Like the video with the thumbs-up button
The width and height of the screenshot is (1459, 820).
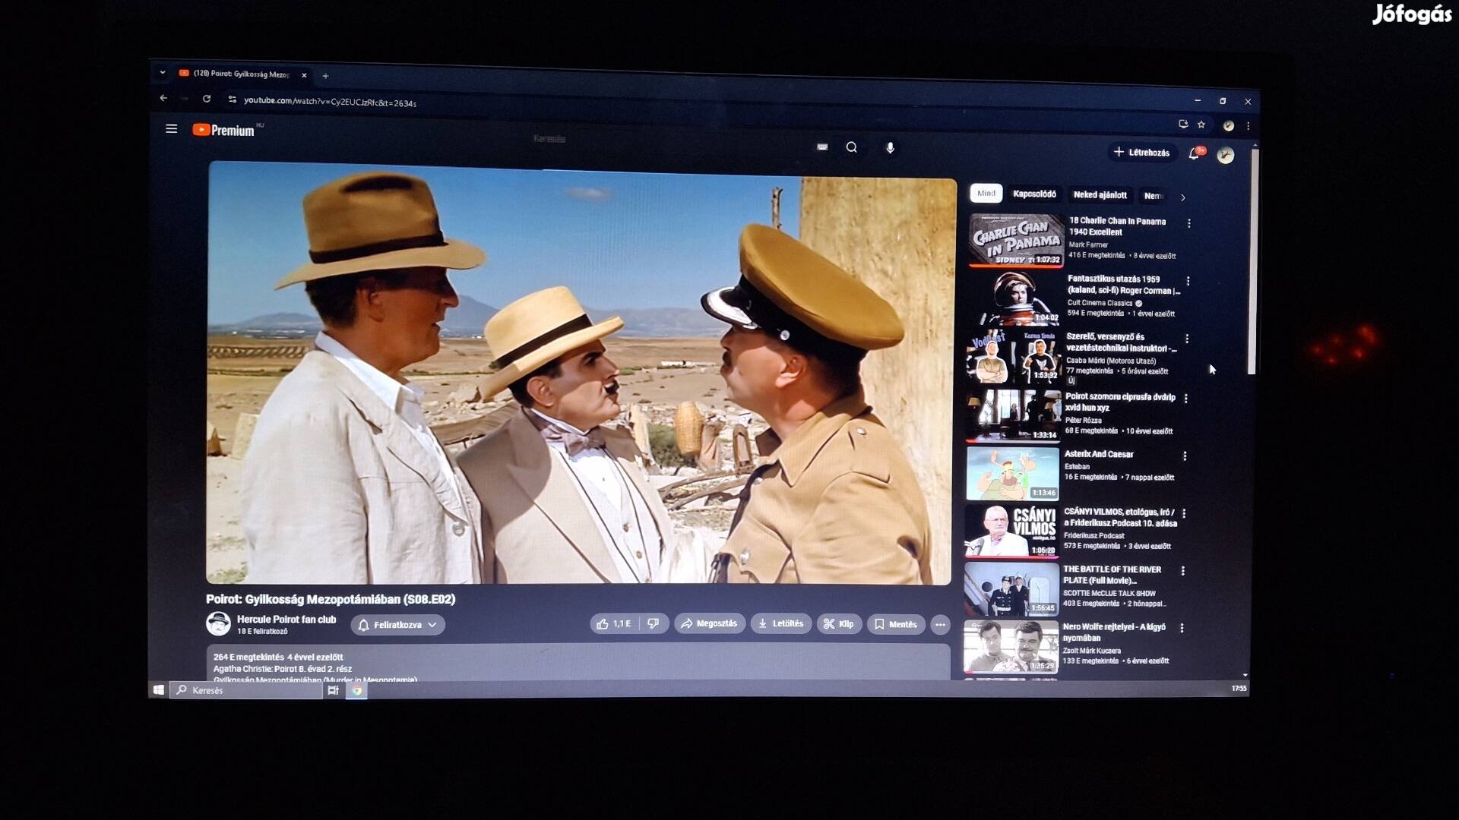pyautogui.click(x=614, y=624)
